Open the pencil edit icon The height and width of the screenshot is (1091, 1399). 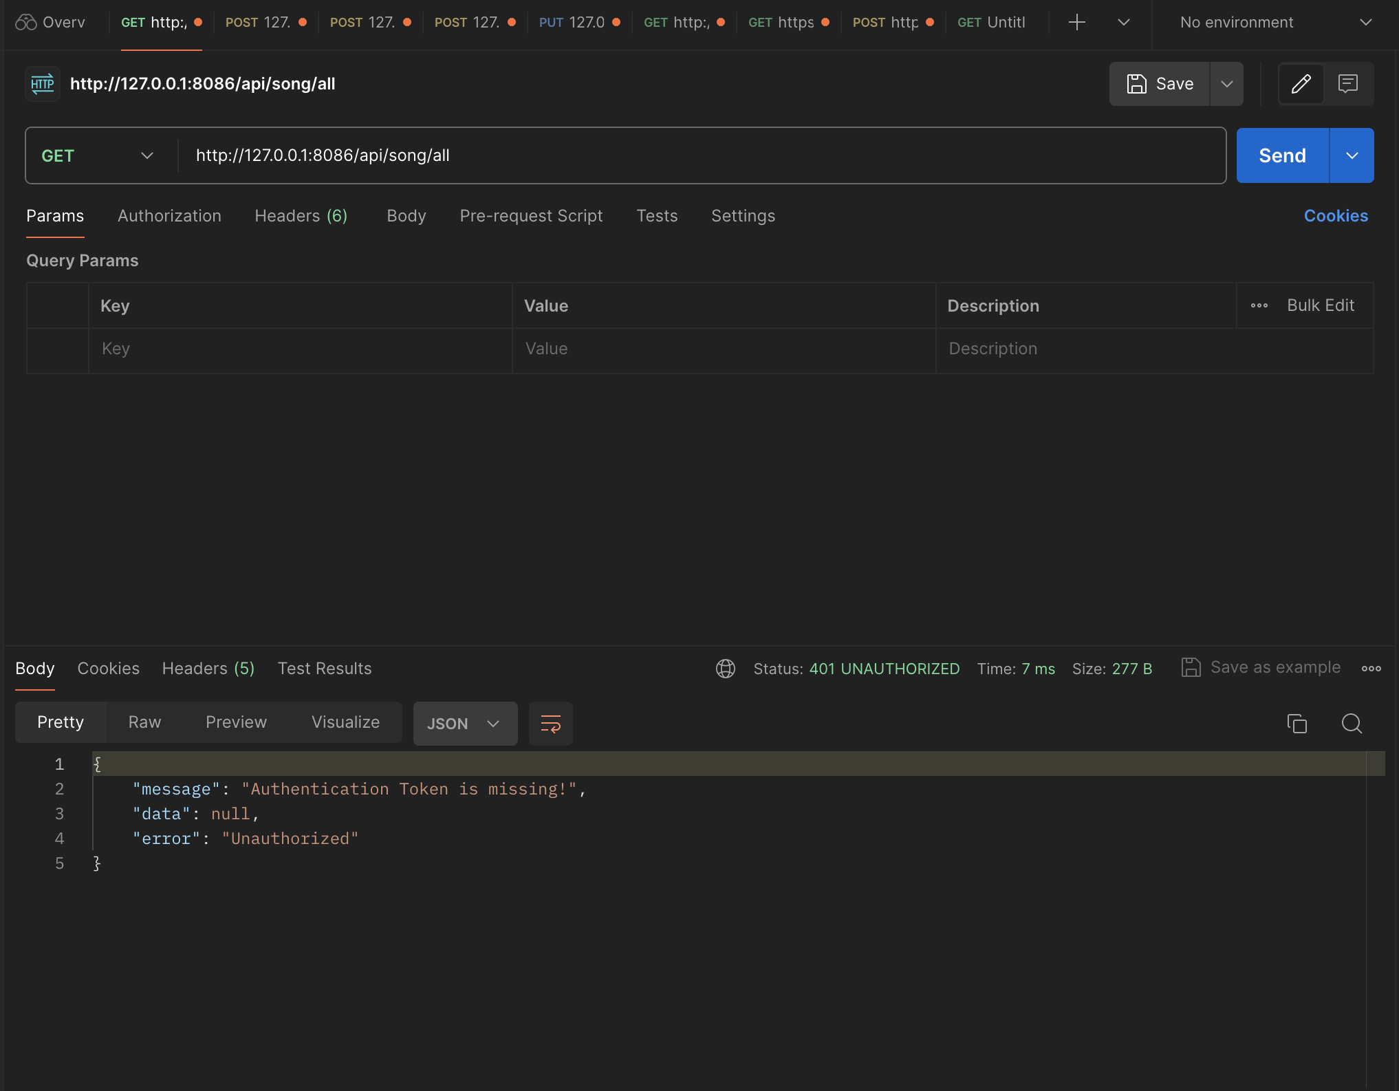(1301, 84)
